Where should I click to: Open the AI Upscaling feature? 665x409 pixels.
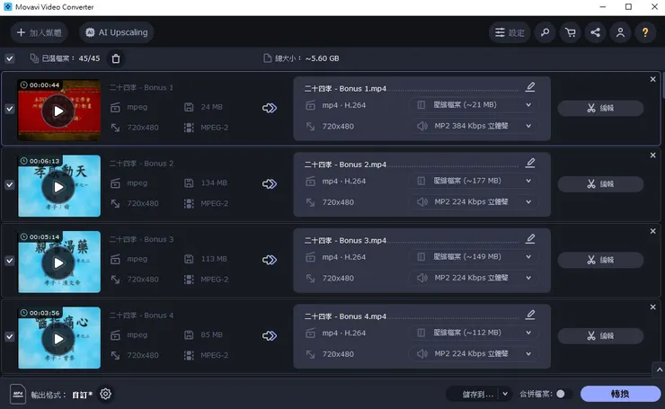pos(117,32)
